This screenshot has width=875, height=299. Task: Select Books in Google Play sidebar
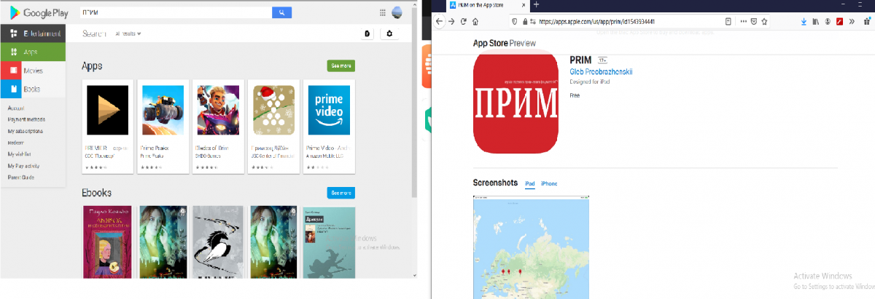coord(34,89)
